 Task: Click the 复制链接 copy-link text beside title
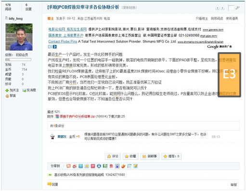click(129, 8)
